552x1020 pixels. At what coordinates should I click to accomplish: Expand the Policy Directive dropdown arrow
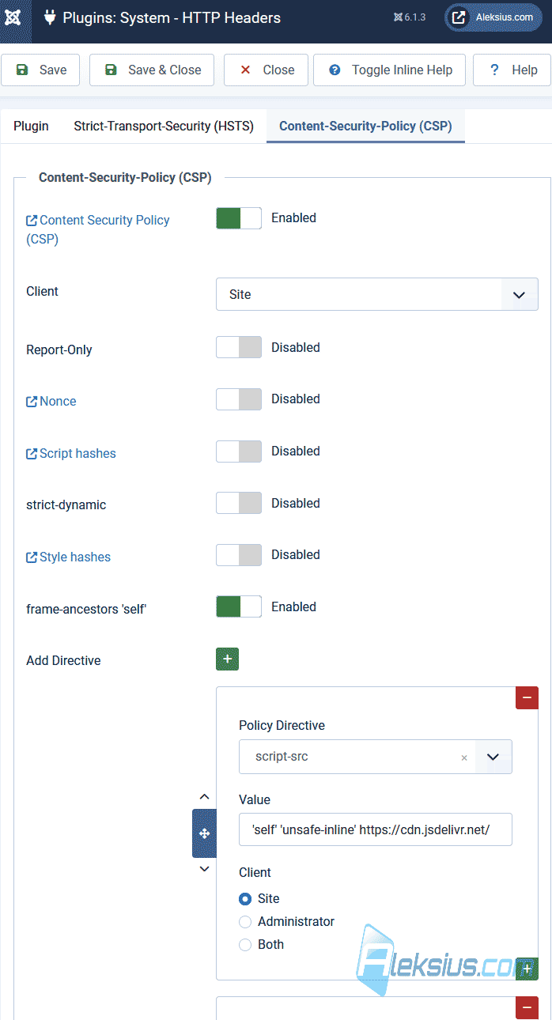click(493, 757)
